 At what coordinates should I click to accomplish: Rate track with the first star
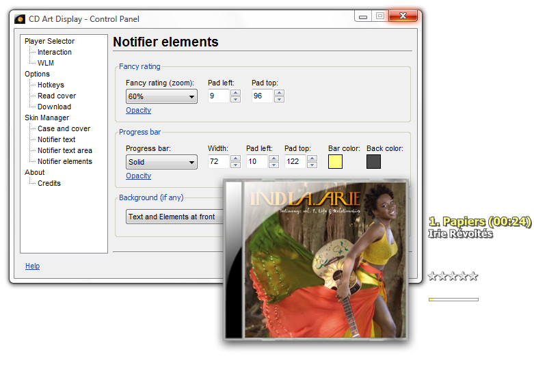[433, 276]
